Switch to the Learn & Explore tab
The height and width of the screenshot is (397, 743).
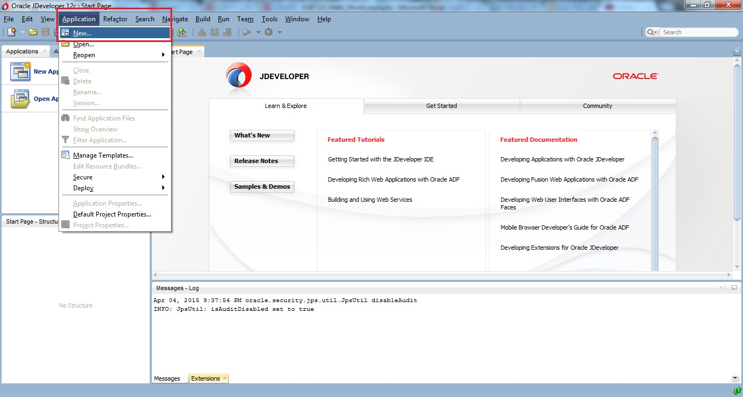[x=286, y=106]
